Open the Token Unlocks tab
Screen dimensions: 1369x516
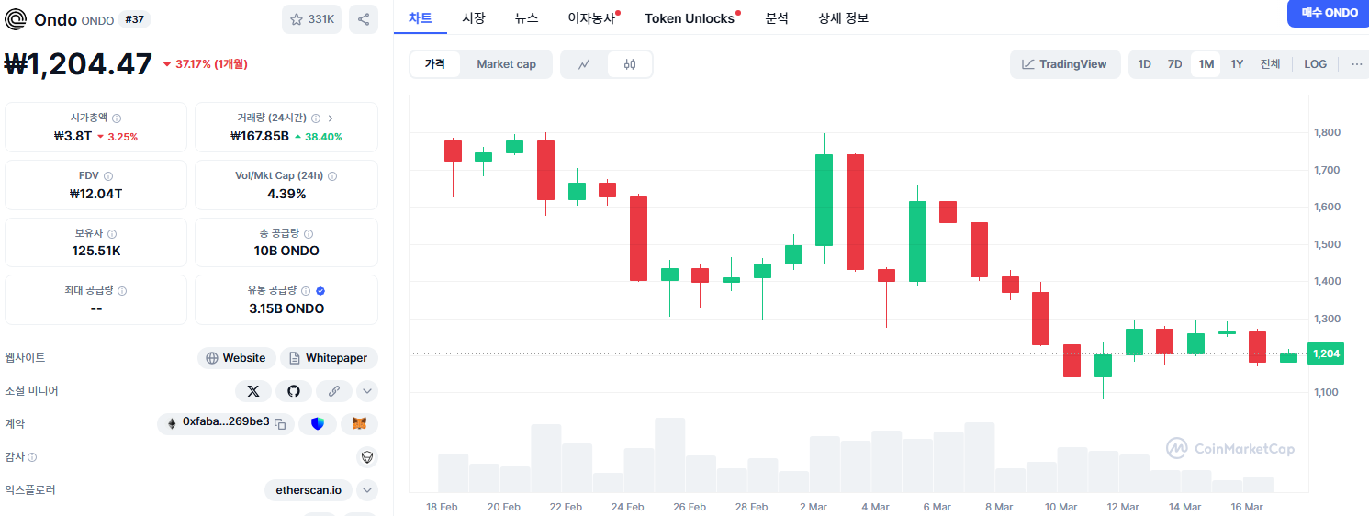pyautogui.click(x=690, y=18)
